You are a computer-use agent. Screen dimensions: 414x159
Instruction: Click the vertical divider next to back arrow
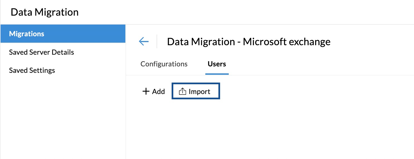[157, 42]
